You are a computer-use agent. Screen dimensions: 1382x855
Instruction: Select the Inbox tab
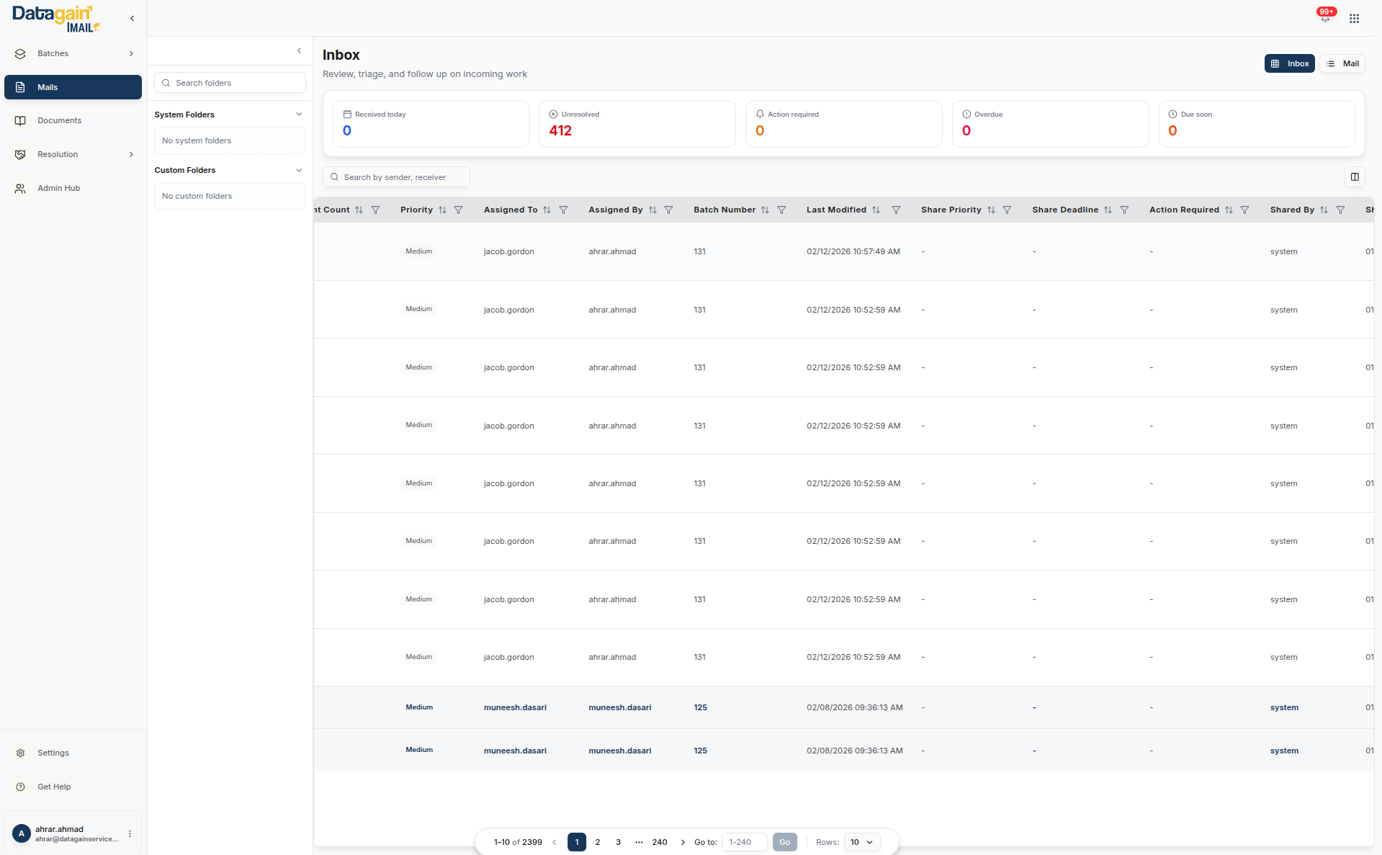[x=1289, y=63]
